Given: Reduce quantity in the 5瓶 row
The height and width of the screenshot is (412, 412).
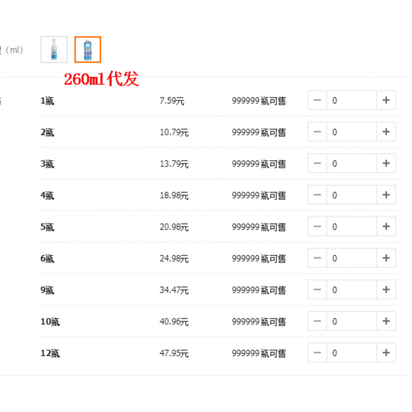Looking at the screenshot, I should click(317, 227).
